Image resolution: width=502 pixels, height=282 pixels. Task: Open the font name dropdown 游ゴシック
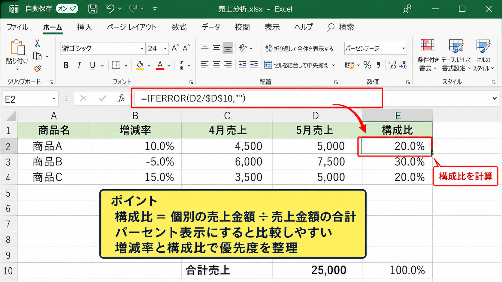(x=142, y=48)
